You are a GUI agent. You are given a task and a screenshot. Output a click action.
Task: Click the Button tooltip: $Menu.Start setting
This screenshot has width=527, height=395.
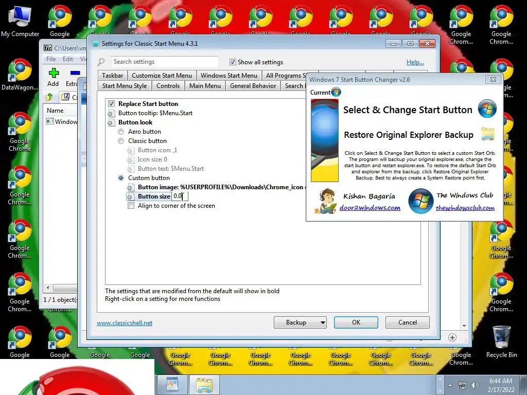[x=155, y=113]
